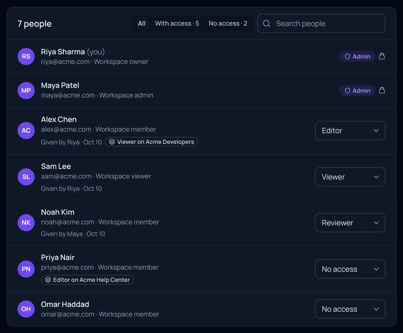
Task: Click the name Maya Patel
Action: [60, 86]
